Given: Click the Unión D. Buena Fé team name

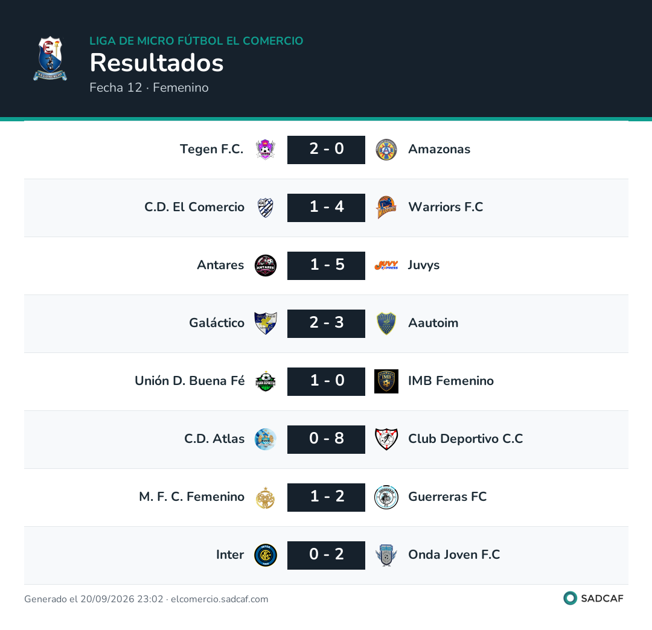Looking at the screenshot, I should tap(190, 381).
